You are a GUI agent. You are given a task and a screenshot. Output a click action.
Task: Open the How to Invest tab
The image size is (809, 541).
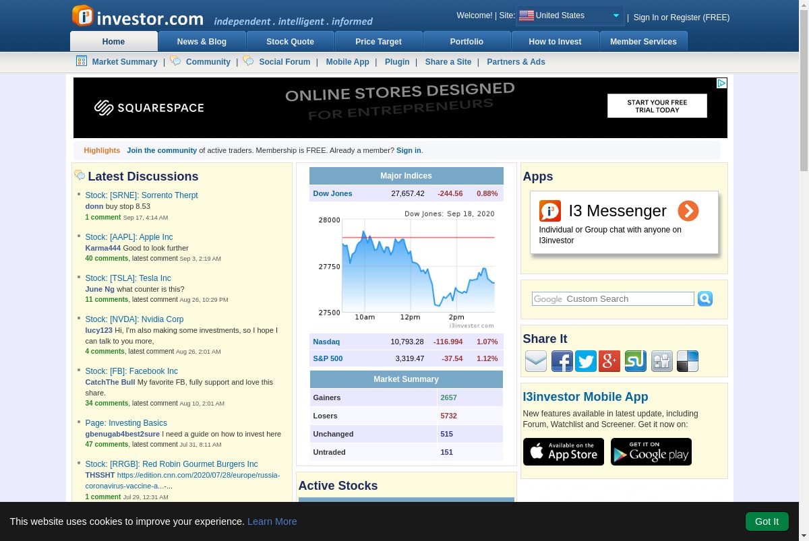[555, 41]
